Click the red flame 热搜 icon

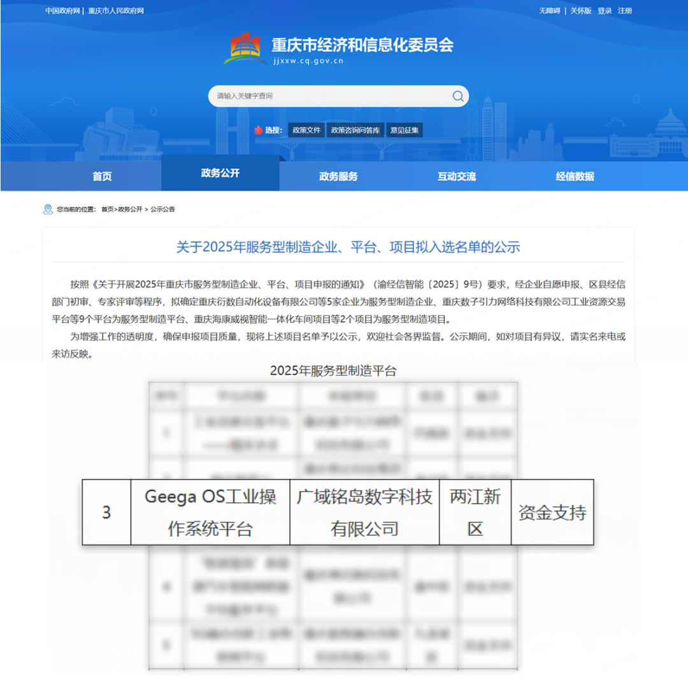(x=258, y=130)
